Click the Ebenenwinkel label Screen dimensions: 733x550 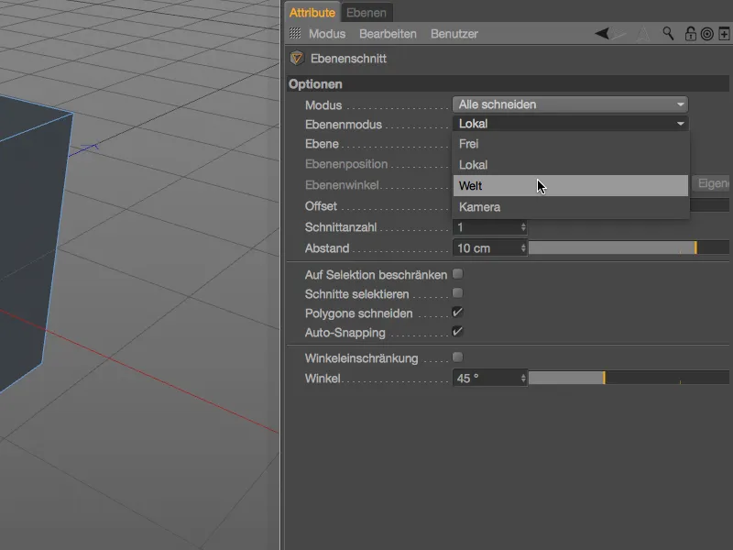(342, 185)
